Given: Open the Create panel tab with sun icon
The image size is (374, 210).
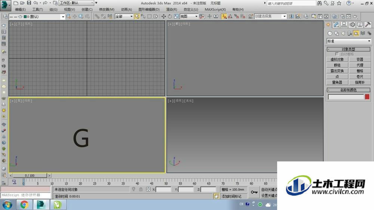Looking at the screenshot, I should pyautogui.click(x=328, y=25).
